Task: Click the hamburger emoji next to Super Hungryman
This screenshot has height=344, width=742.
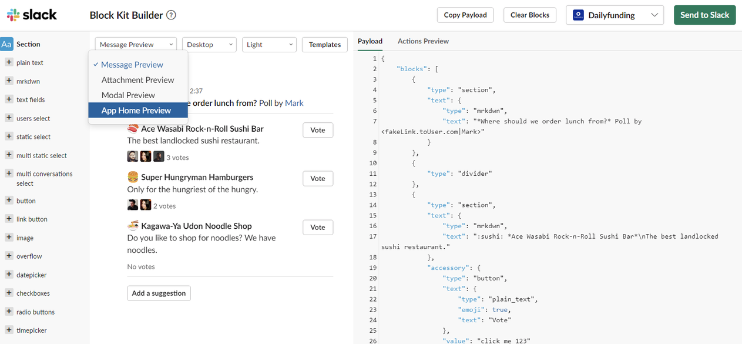Action: 133,177
